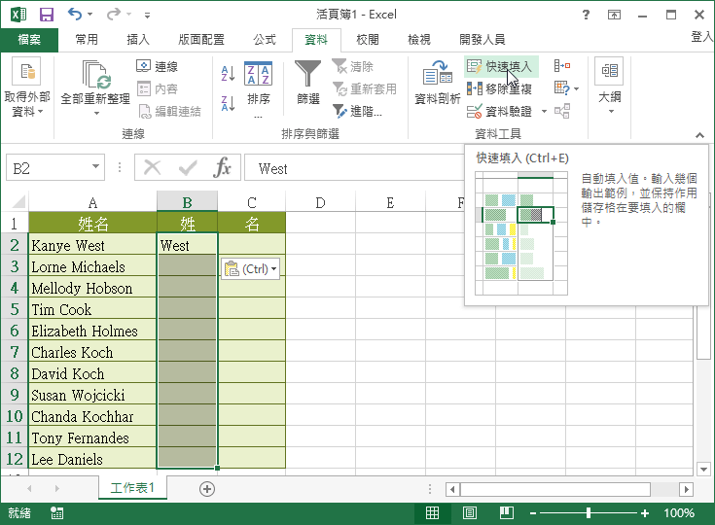Click the Insert Function fx icon
Viewport: 715px width, 525px height.
click(223, 167)
